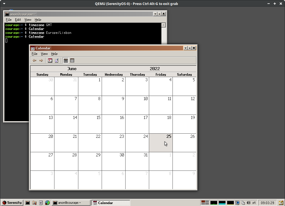The height and width of the screenshot is (206, 285).
Task: Open the network graph applet in tray
Action: [x=231, y=203]
